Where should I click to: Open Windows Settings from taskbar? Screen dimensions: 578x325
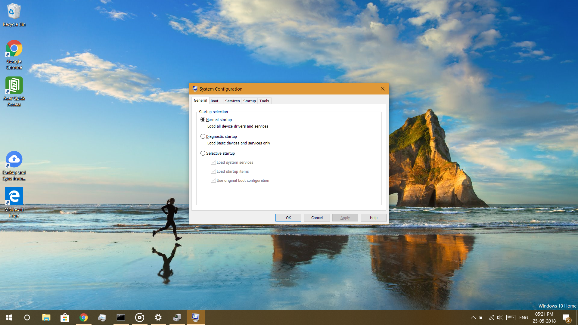coord(158,317)
